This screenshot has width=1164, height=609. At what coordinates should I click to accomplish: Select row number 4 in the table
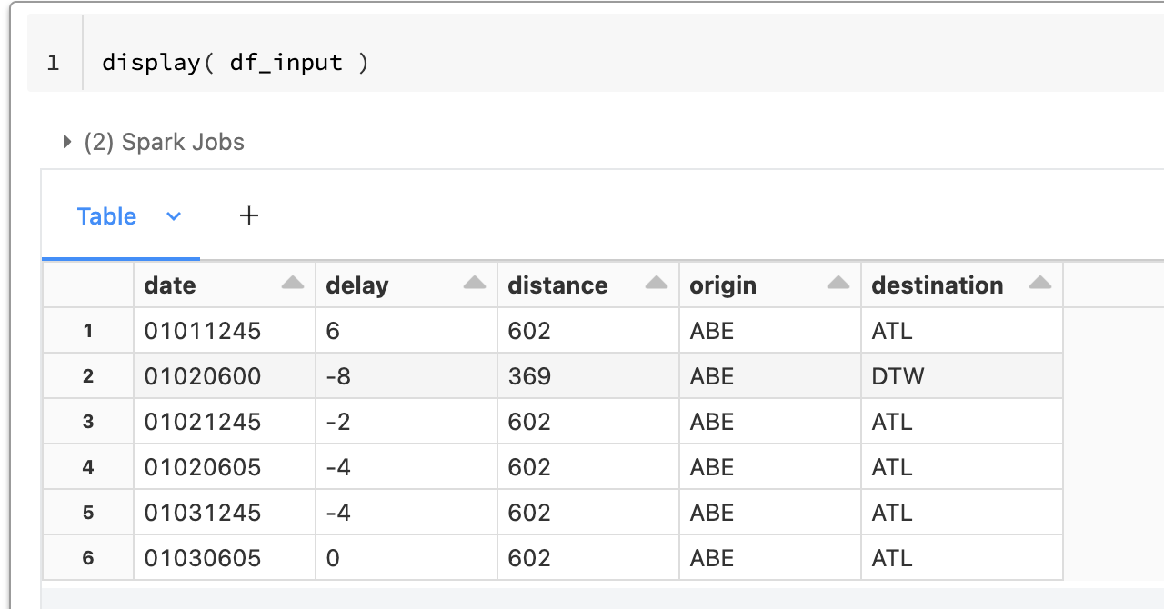pyautogui.click(x=88, y=467)
